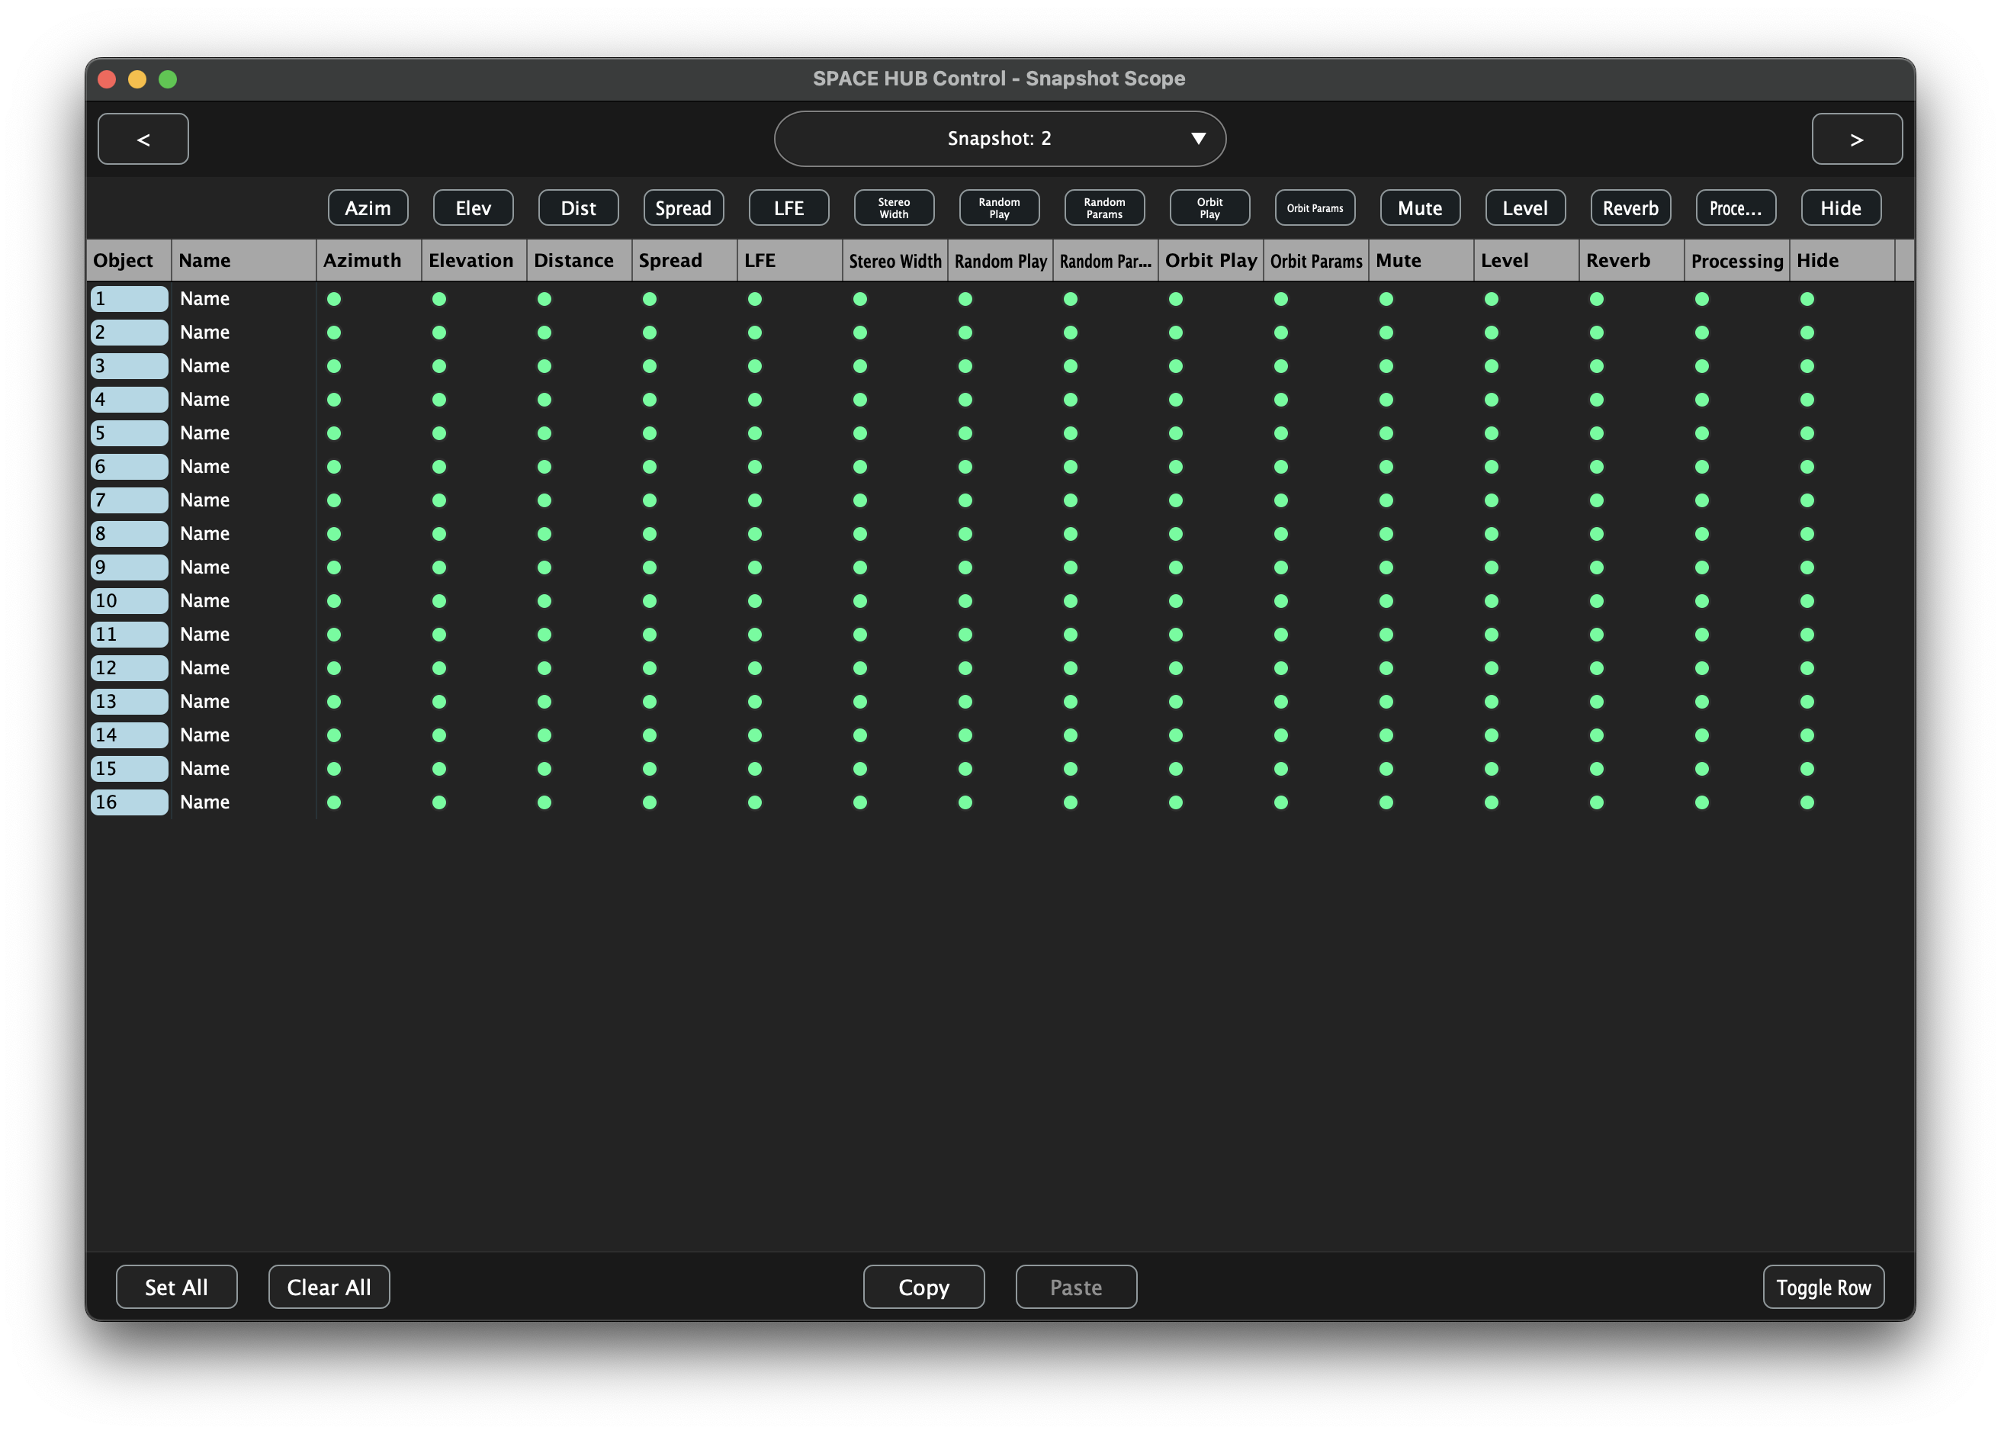Toggle Mute dot for object 5
Viewport: 2001px width, 1434px height.
1386,433
